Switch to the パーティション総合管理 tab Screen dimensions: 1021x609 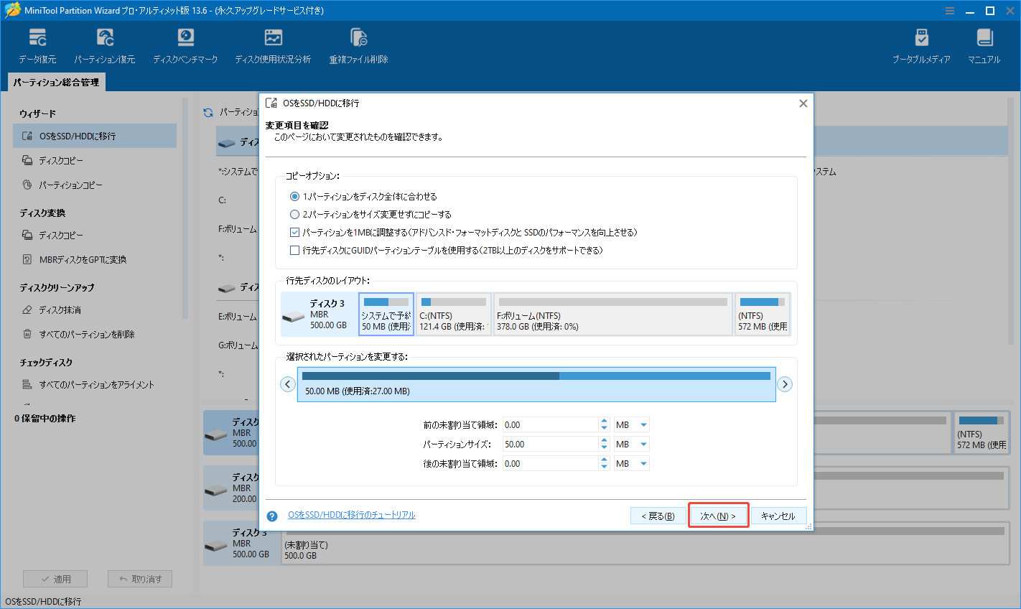56,82
